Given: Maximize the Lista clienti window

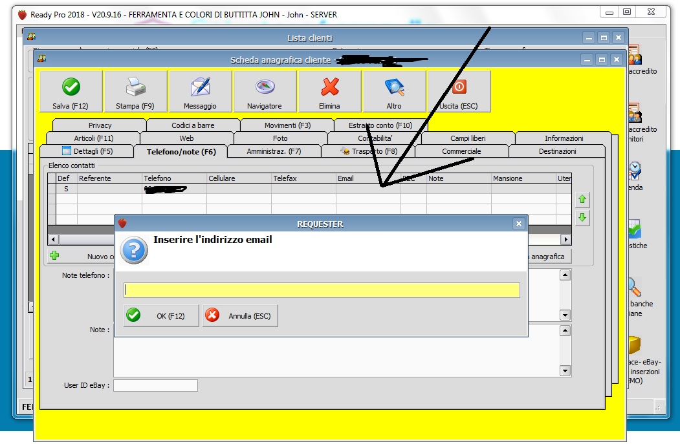Looking at the screenshot, I should coord(604,37).
